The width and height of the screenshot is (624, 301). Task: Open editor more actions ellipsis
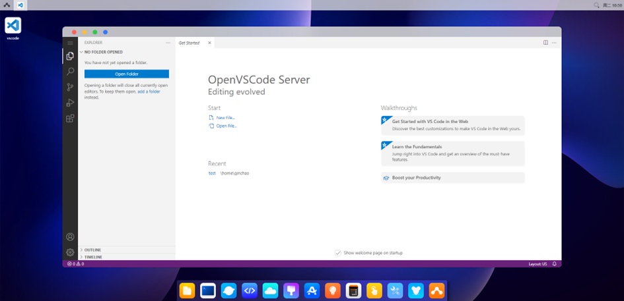554,43
